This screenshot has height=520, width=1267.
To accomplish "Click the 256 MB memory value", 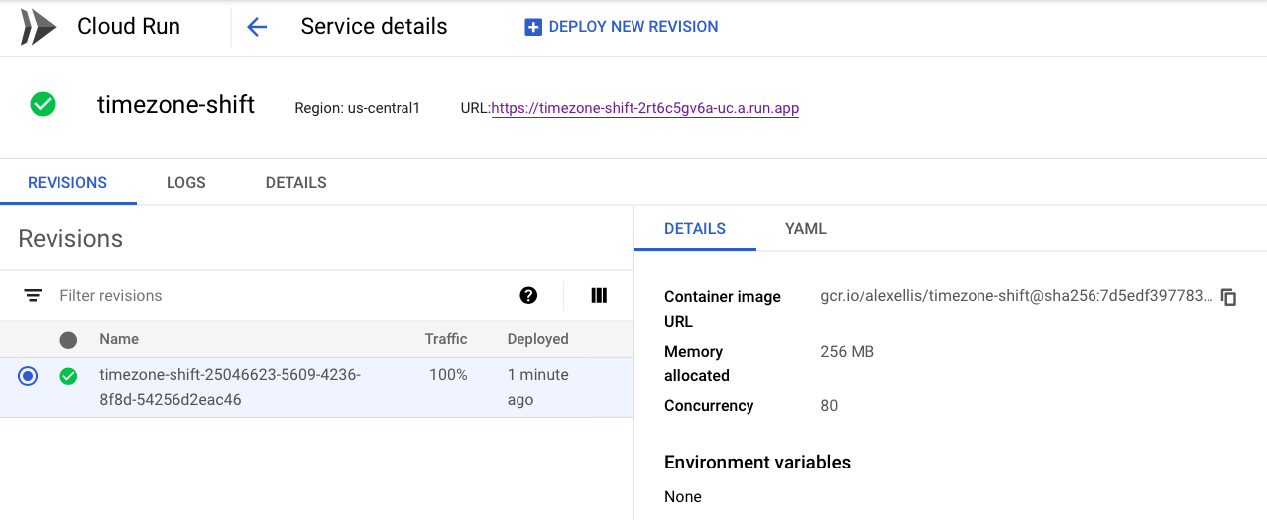I will click(x=848, y=351).
